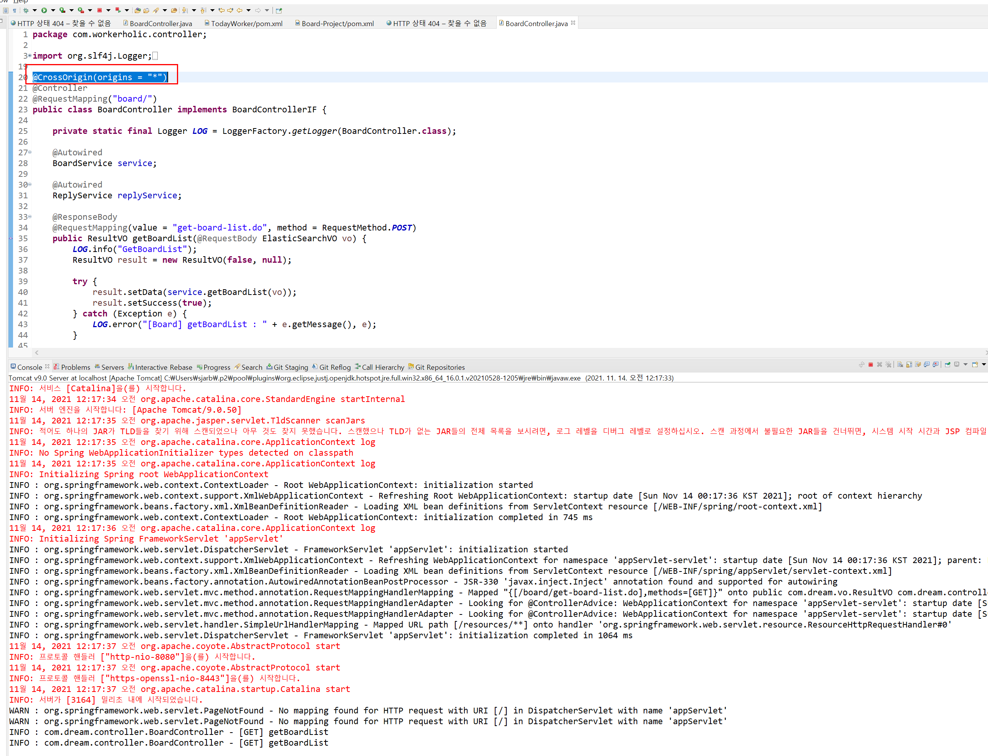
Task: Toggle Pin Console
Action: [947, 364]
